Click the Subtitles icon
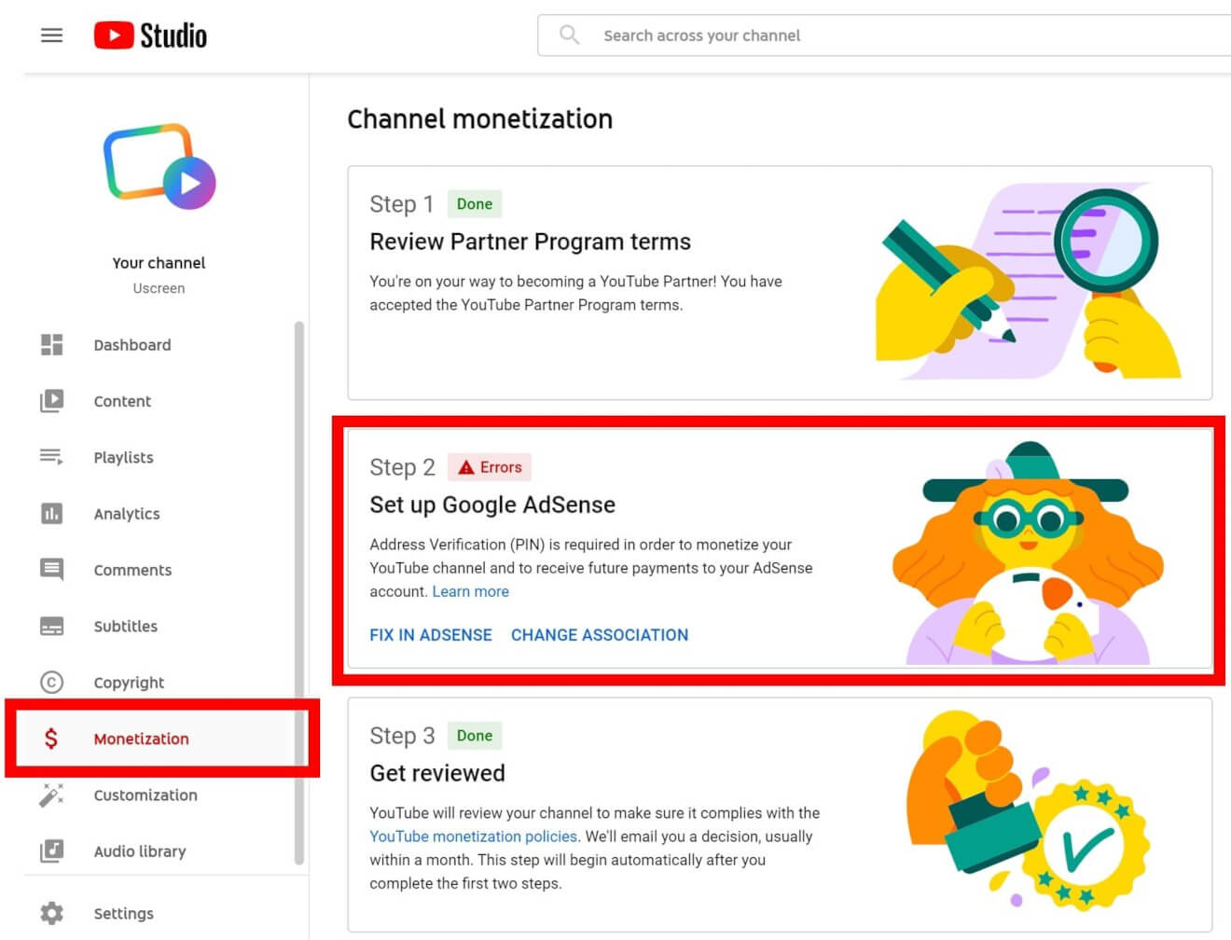 point(51,626)
